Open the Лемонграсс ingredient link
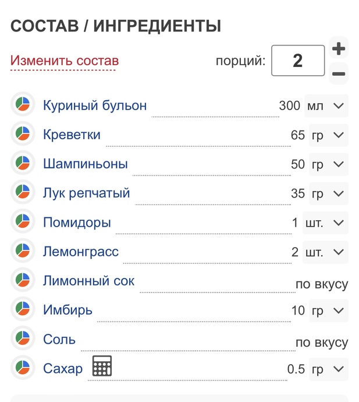359x402 pixels. pyautogui.click(x=81, y=252)
